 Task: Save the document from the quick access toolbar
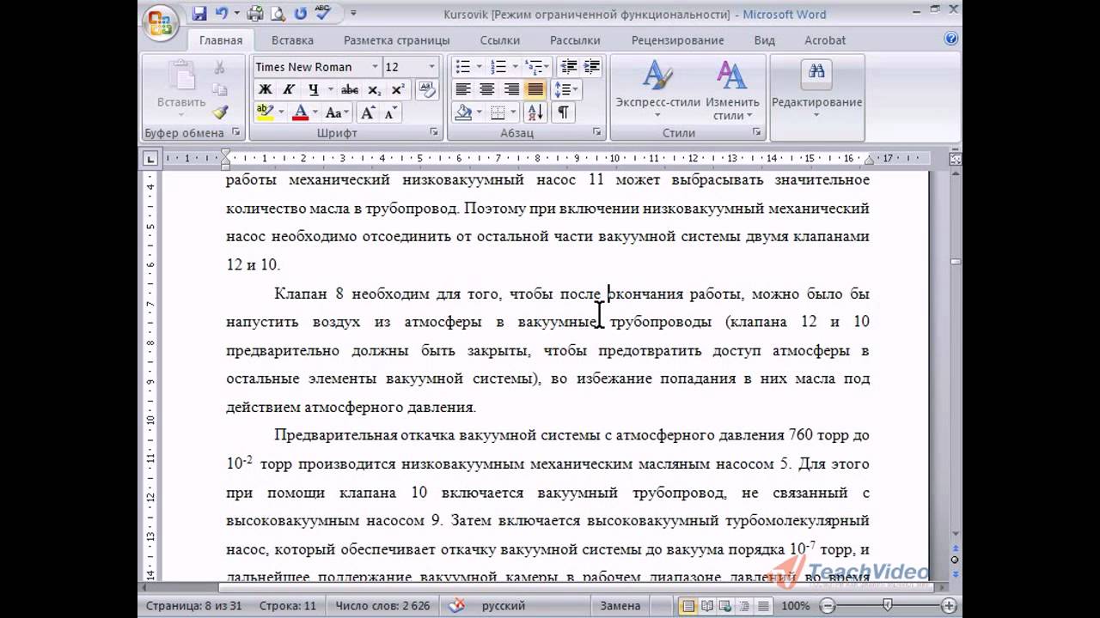click(x=200, y=14)
